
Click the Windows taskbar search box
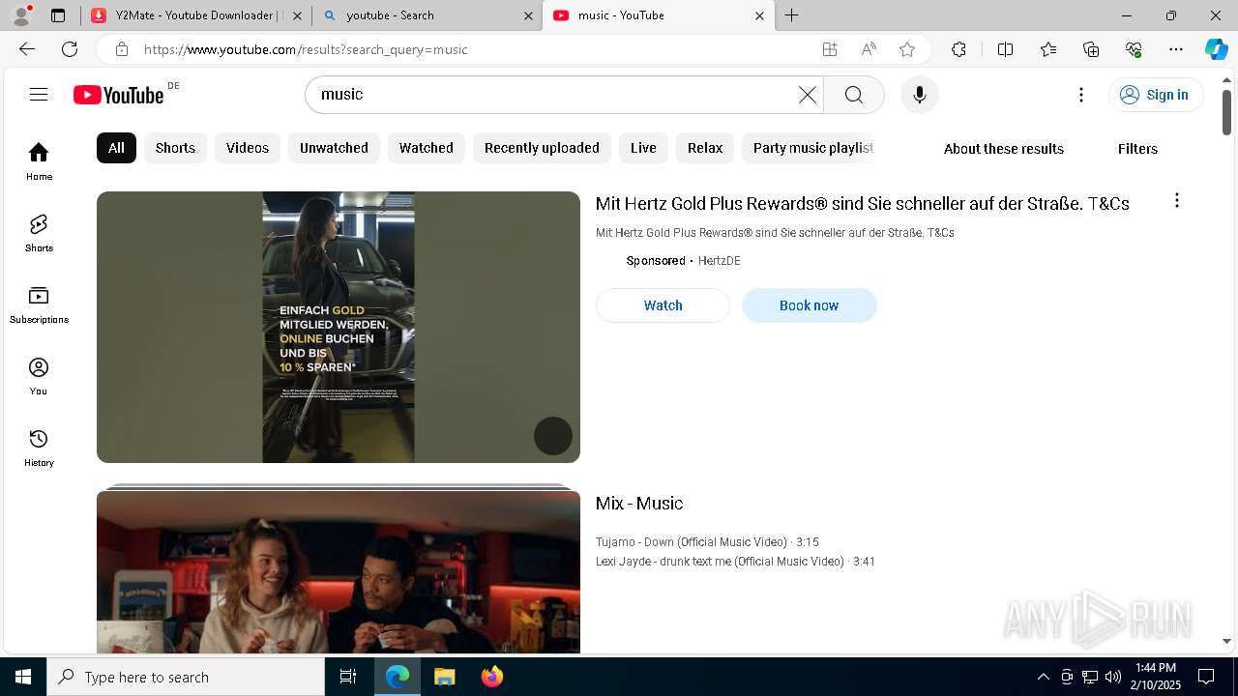pos(186,677)
